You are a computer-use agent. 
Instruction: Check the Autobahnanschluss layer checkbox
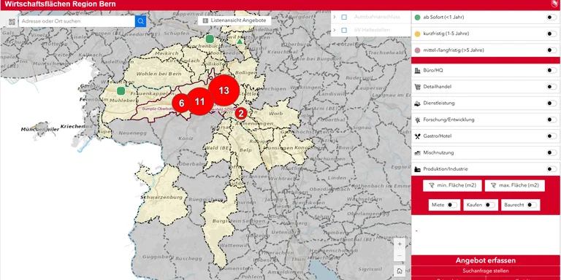click(x=344, y=17)
